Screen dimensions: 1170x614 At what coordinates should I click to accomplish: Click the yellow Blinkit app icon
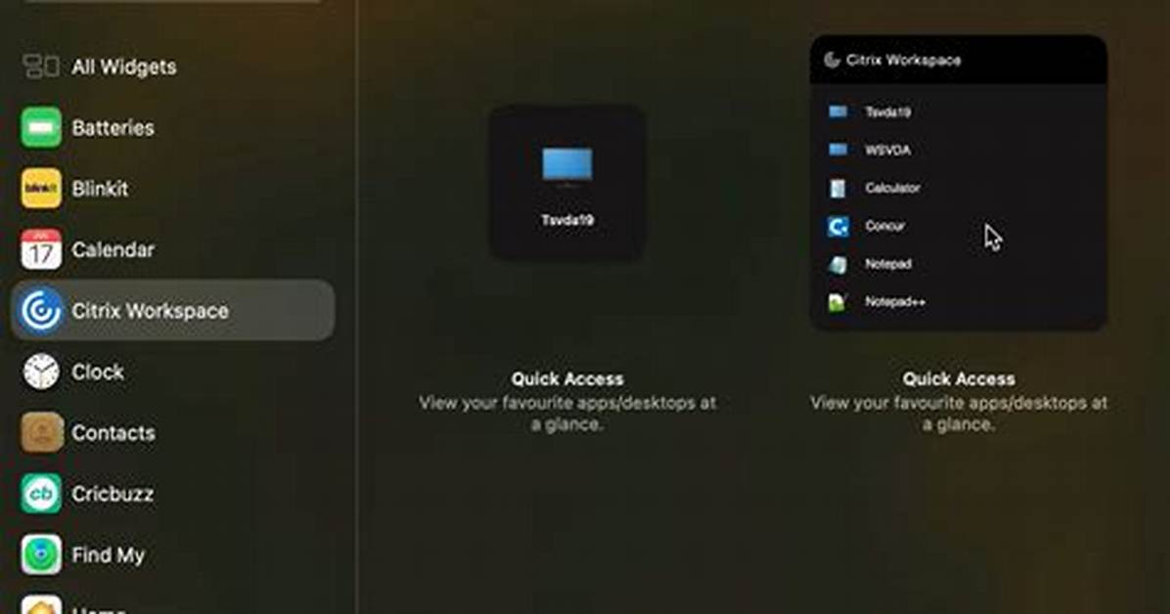click(x=41, y=188)
